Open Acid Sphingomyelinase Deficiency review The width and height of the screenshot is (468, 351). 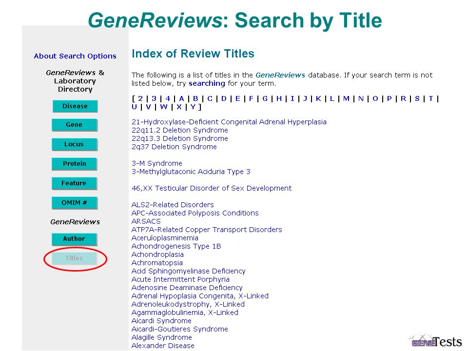coord(188,272)
